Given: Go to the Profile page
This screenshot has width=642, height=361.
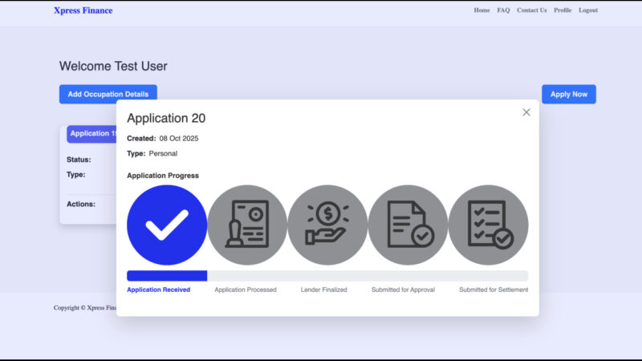Looking at the screenshot, I should (563, 10).
